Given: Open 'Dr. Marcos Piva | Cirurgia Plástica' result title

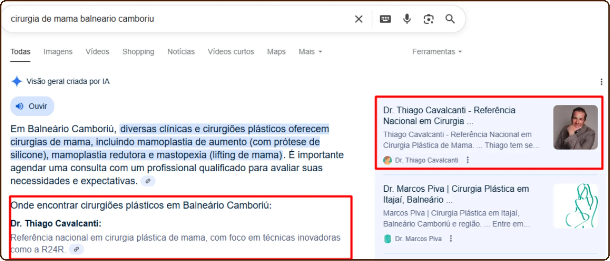Looking at the screenshot, I should point(456,194).
